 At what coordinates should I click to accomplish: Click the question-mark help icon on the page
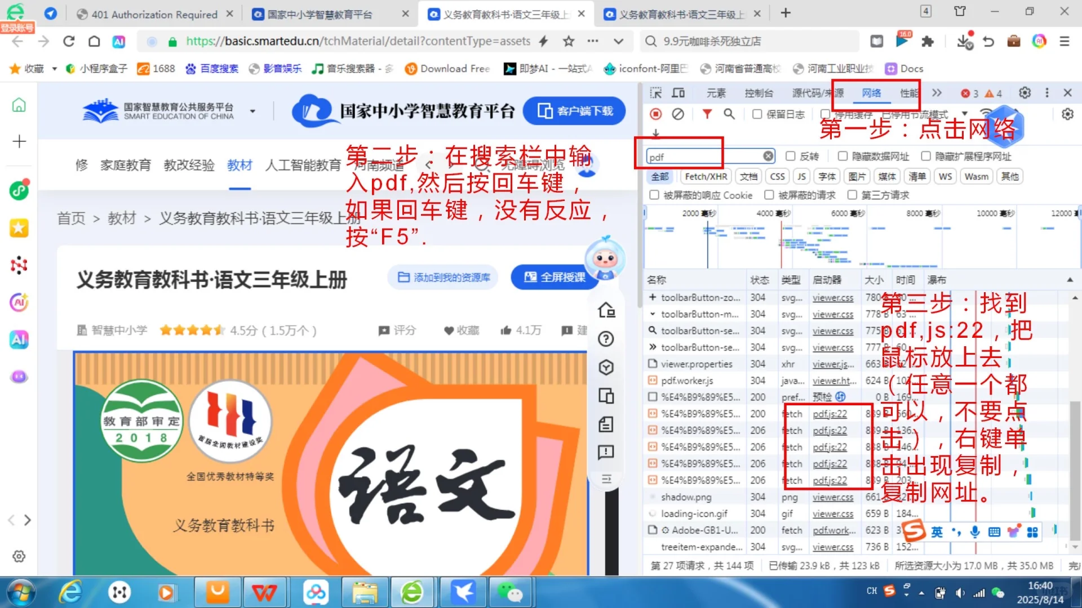tap(606, 339)
